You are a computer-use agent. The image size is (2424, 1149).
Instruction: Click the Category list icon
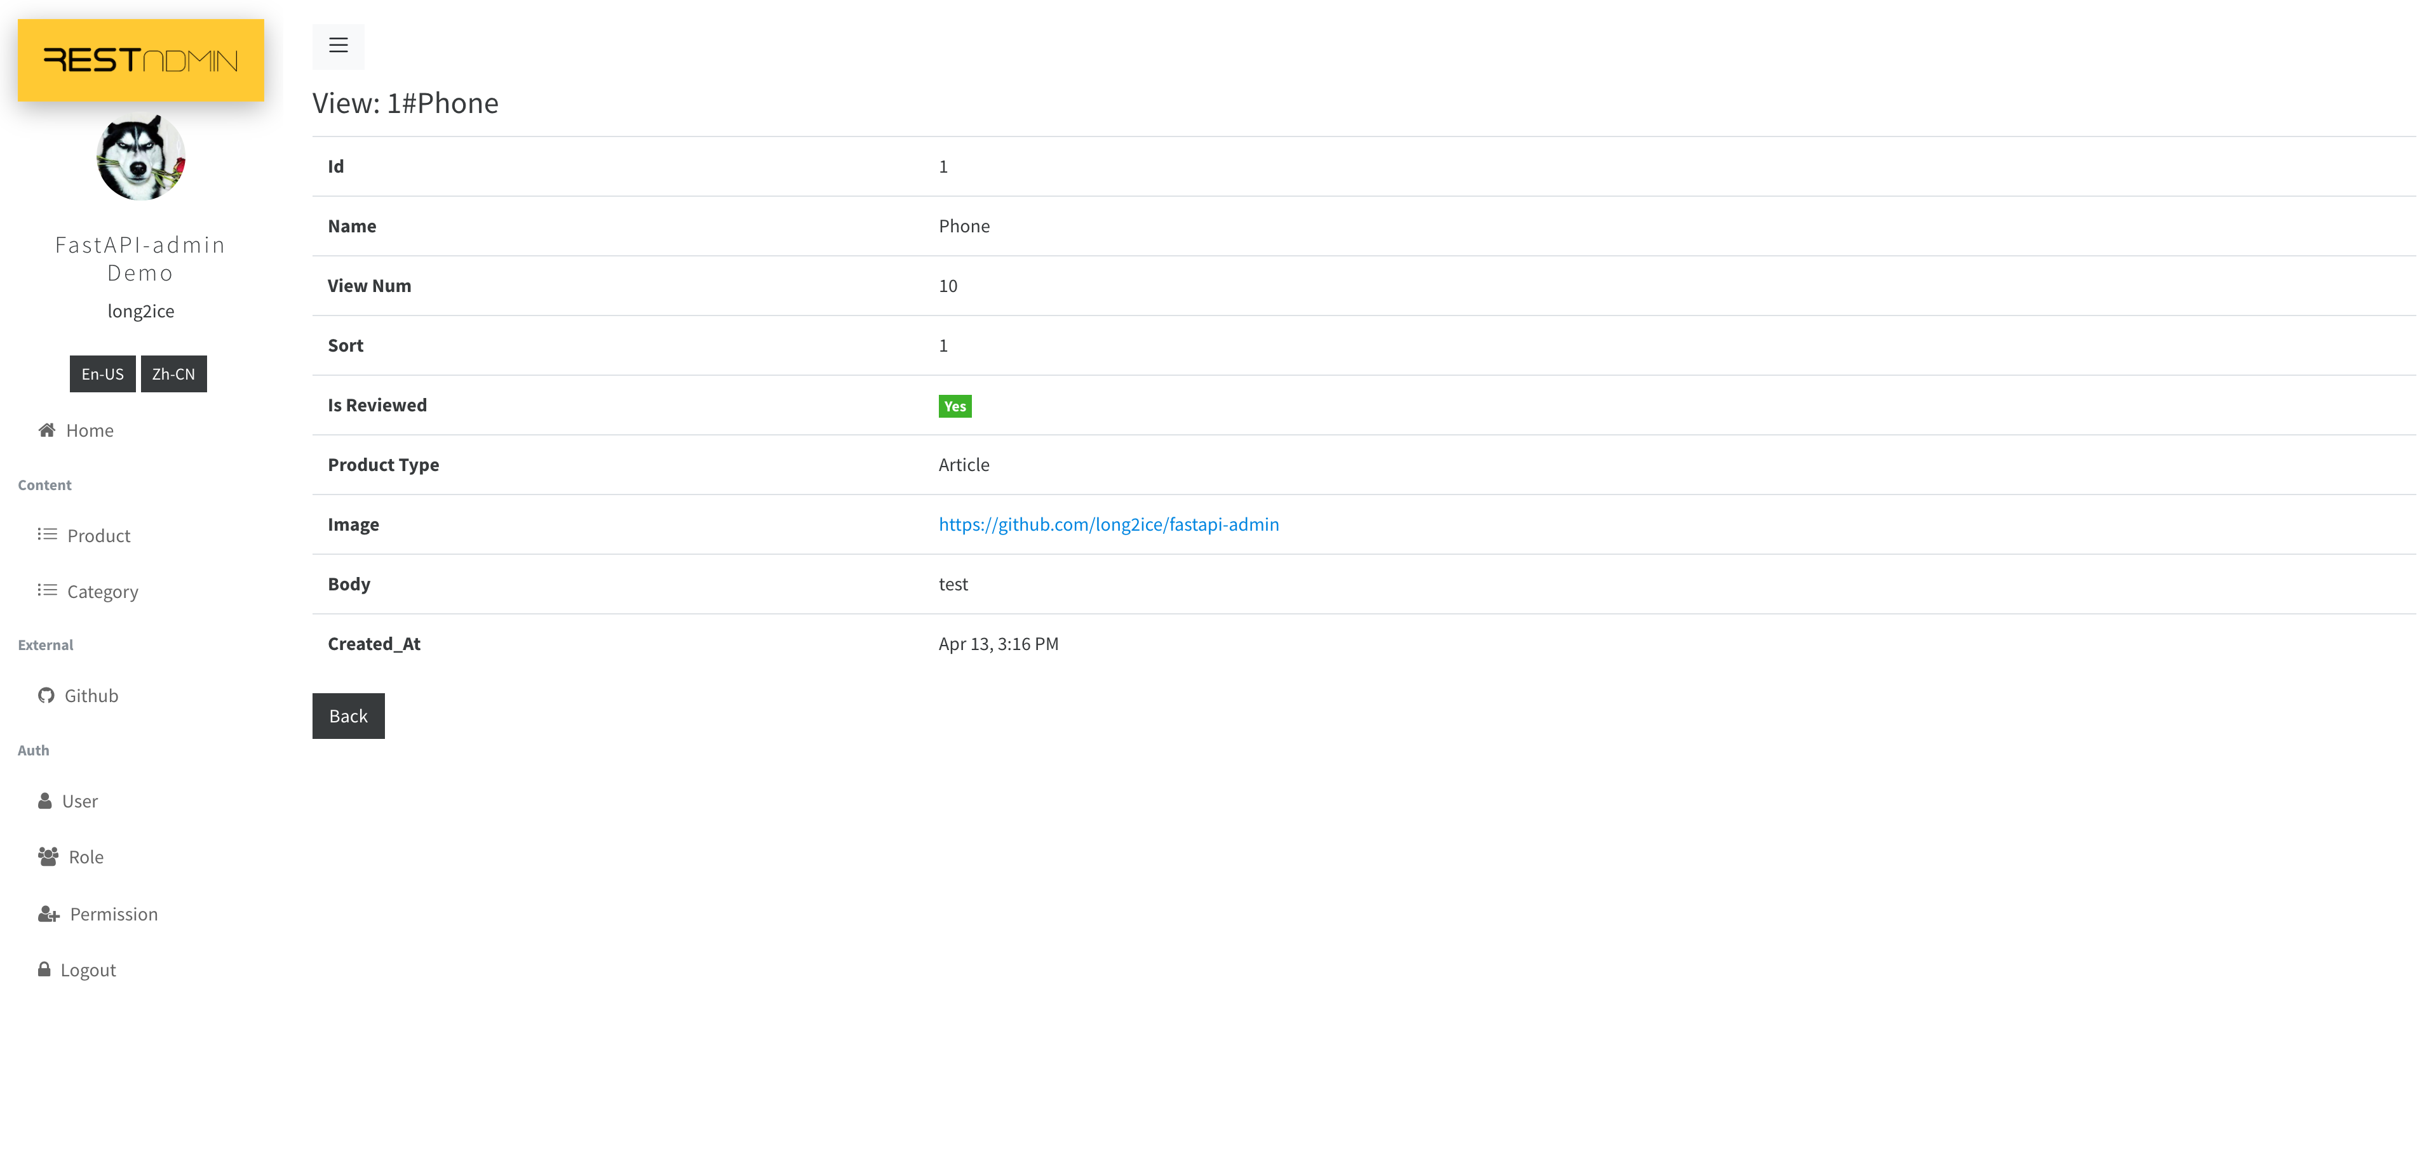pyautogui.click(x=47, y=590)
